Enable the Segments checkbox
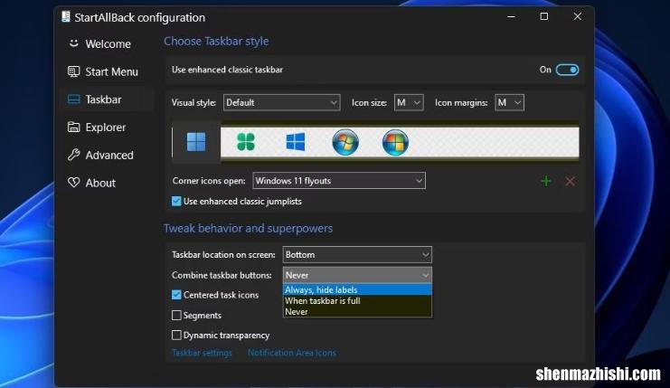 pyautogui.click(x=176, y=316)
